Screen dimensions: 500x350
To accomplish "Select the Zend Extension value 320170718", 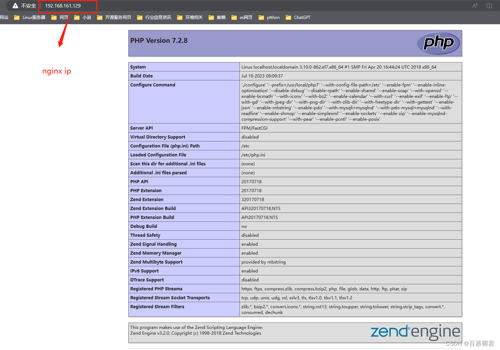I will point(253,200).
